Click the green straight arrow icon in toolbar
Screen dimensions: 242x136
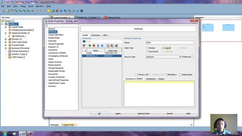click(33, 11)
